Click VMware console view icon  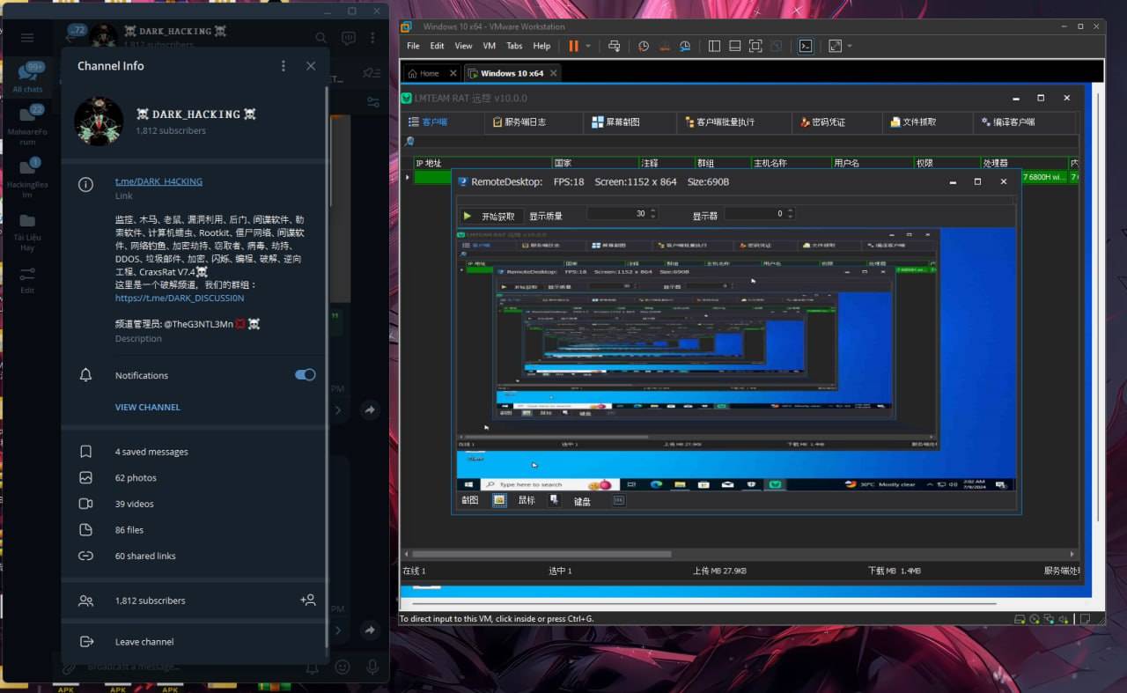point(806,46)
